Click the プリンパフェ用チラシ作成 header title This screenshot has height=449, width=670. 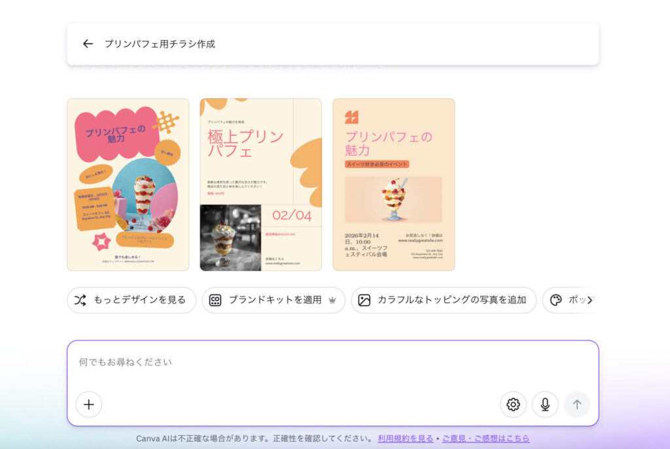point(160,44)
